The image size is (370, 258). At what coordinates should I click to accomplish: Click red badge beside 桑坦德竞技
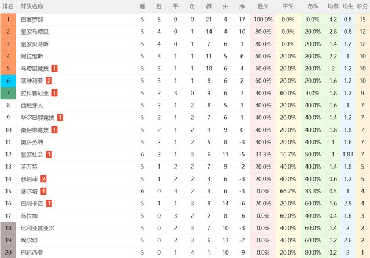[x=54, y=130]
